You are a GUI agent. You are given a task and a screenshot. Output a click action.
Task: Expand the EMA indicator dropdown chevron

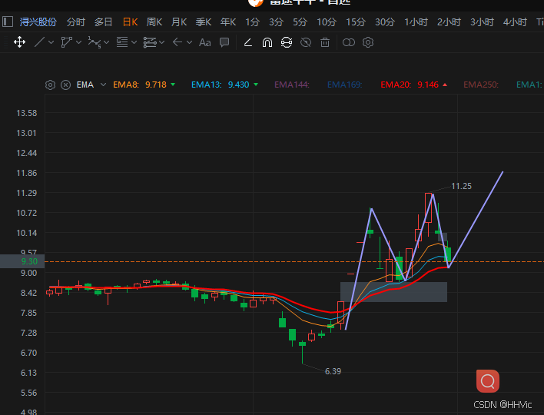point(103,85)
